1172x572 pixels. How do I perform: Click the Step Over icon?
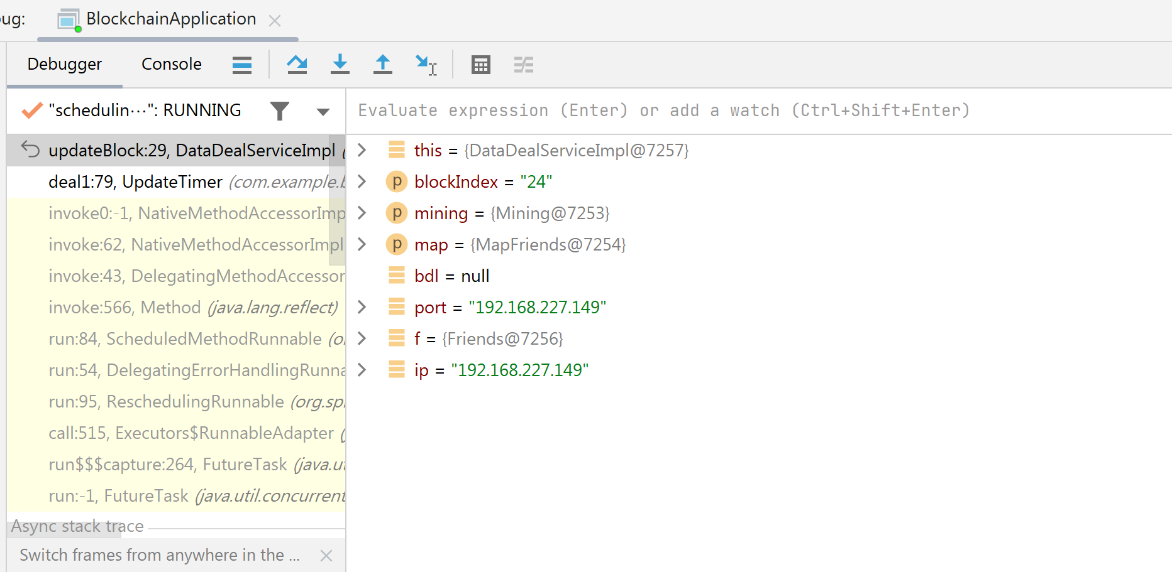297,65
